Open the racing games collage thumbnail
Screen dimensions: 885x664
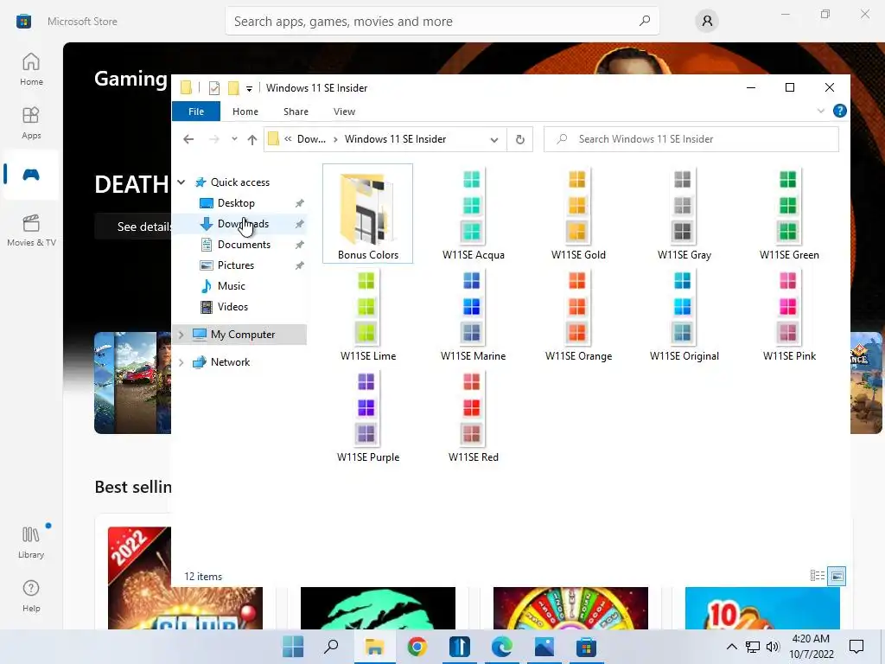click(132, 383)
